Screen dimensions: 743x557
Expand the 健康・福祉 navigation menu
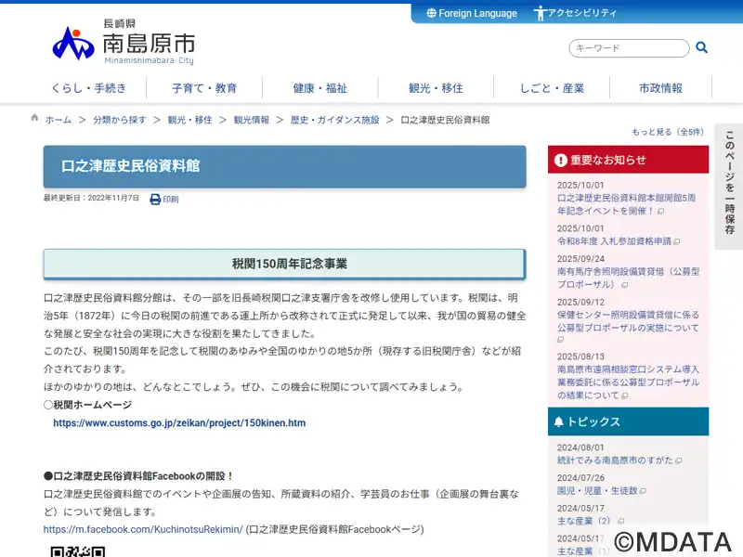[320, 88]
